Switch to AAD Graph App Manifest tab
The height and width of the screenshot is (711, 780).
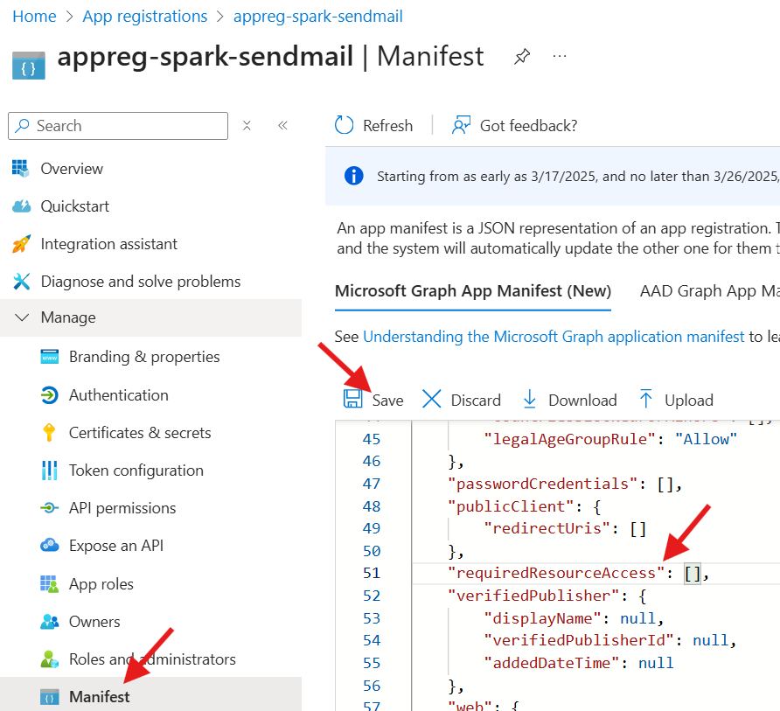pyautogui.click(x=709, y=291)
